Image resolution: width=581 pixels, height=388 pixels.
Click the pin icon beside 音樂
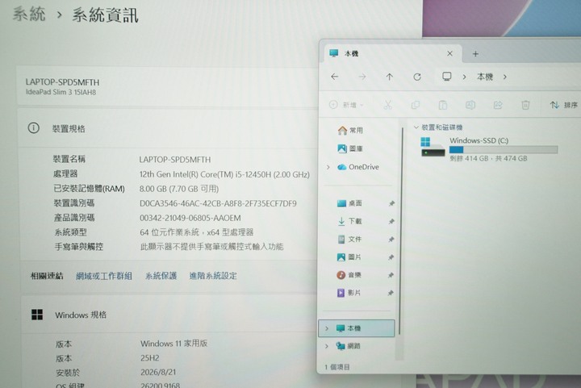click(391, 275)
